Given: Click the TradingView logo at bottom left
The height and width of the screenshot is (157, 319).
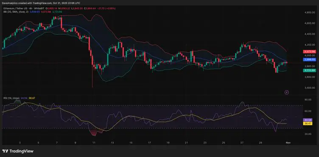Looking at the screenshot, I should pos(18,151).
